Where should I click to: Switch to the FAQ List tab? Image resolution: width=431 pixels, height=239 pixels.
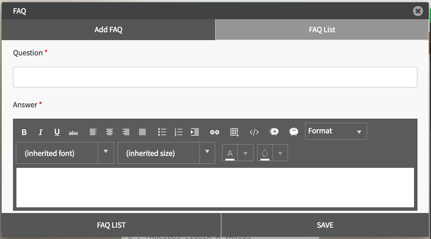(x=322, y=30)
